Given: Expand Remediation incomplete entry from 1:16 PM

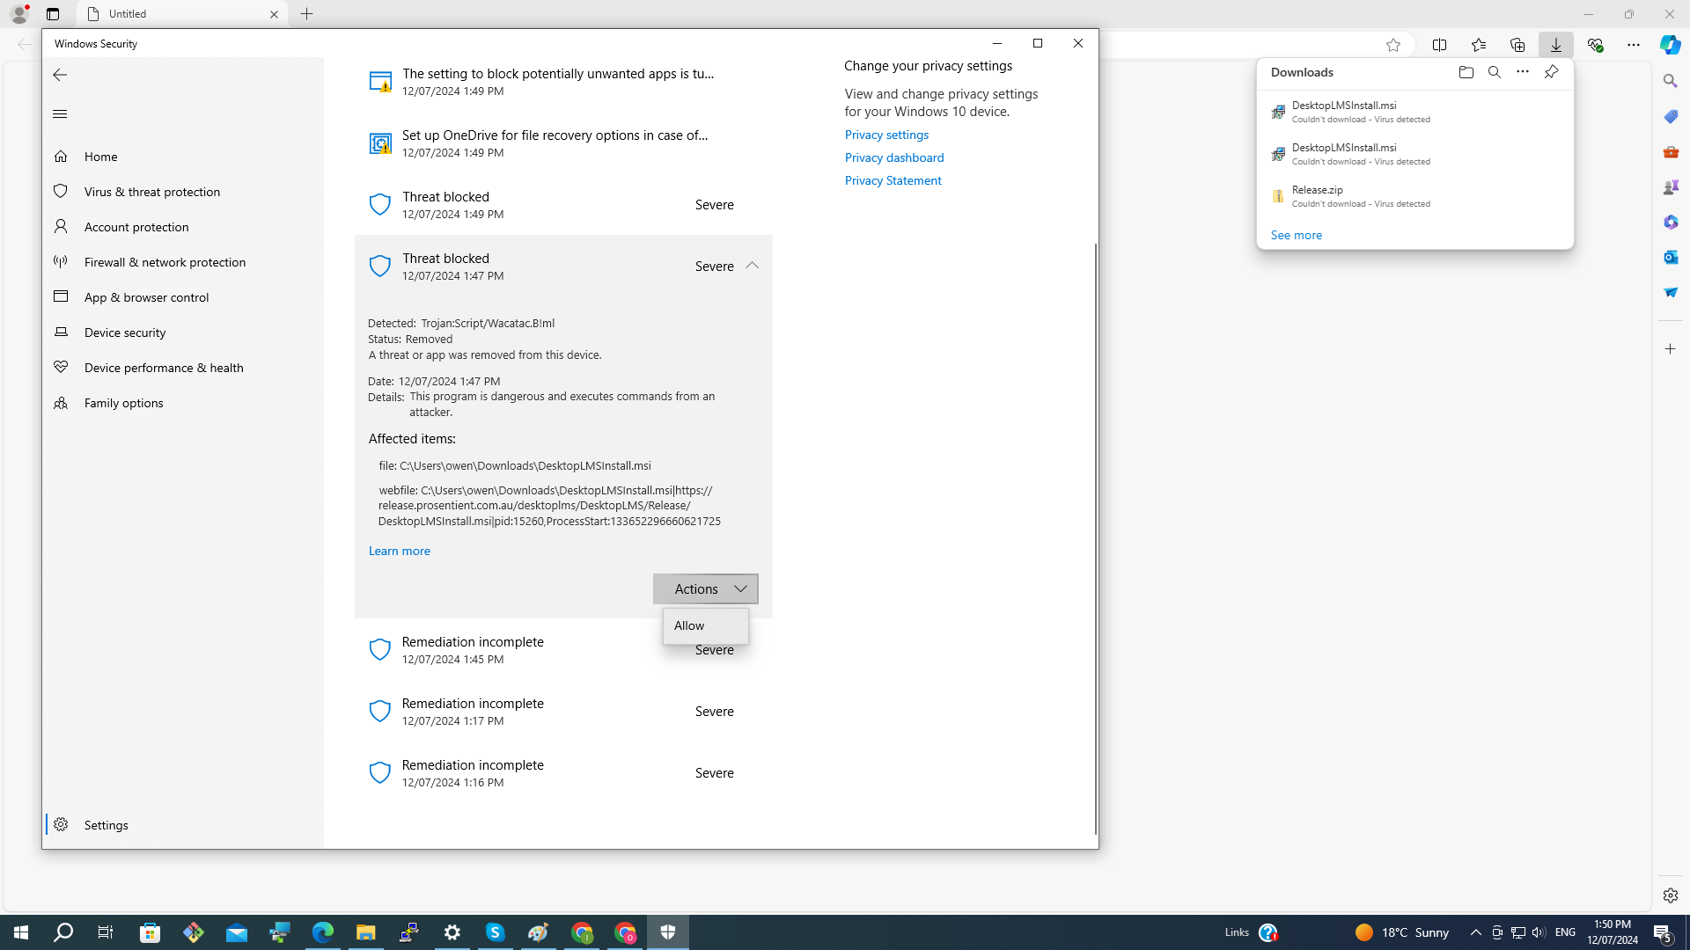Looking at the screenshot, I should click(x=563, y=773).
